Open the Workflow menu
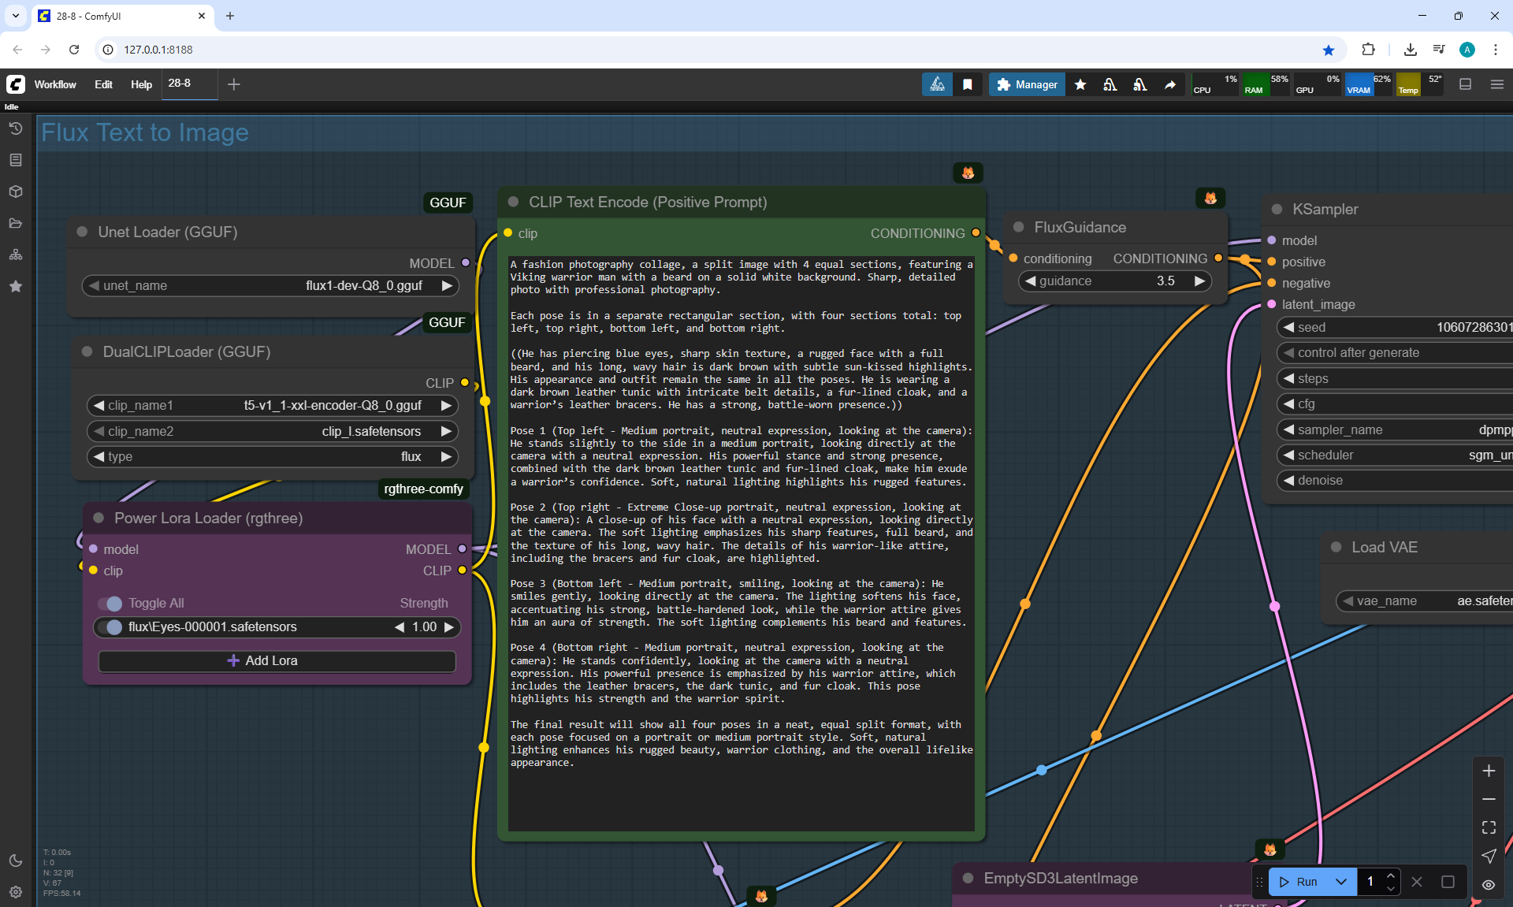 [55, 84]
